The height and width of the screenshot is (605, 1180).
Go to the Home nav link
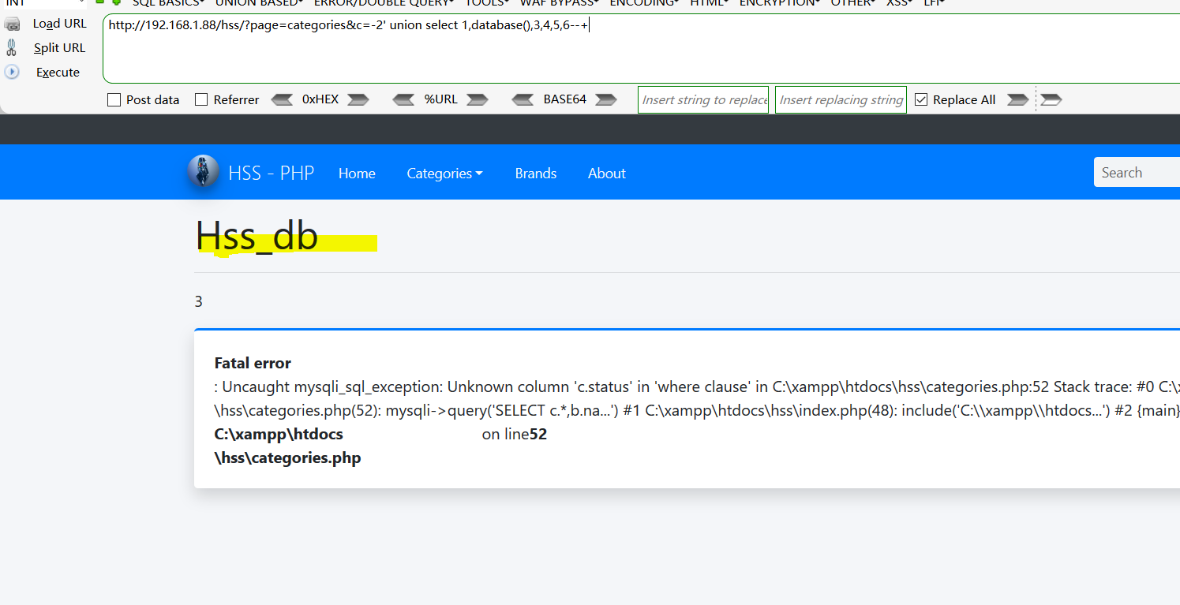357,174
